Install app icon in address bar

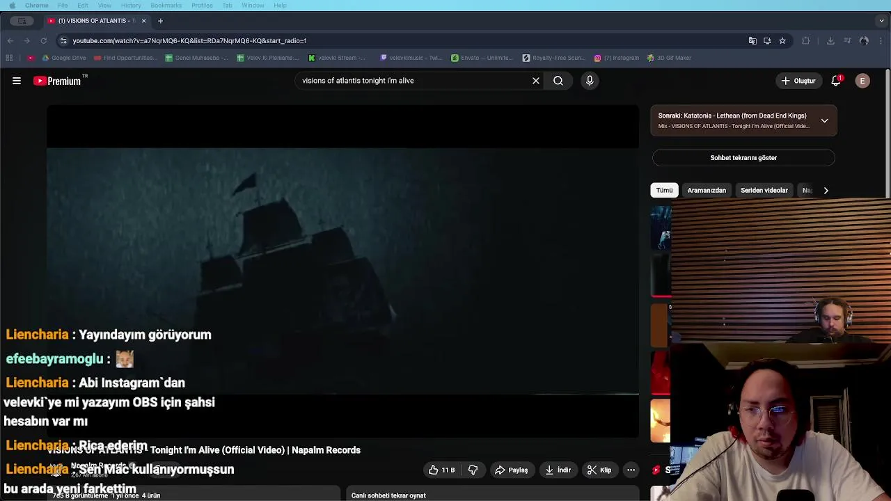[x=767, y=40]
